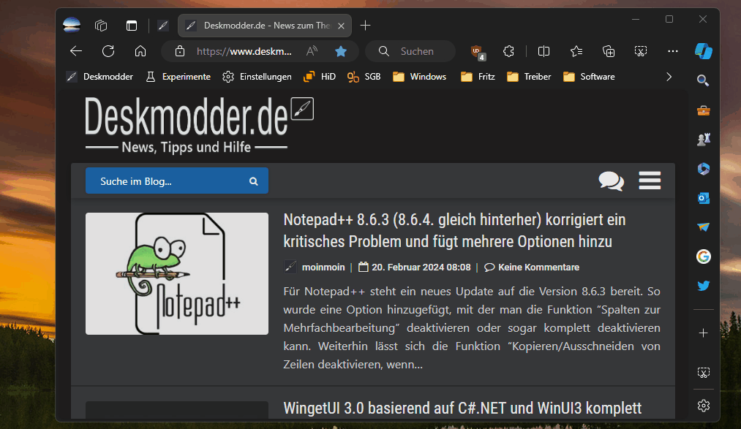Click the Suchen search box in the toolbar
This screenshot has height=429, width=741.
[410, 51]
